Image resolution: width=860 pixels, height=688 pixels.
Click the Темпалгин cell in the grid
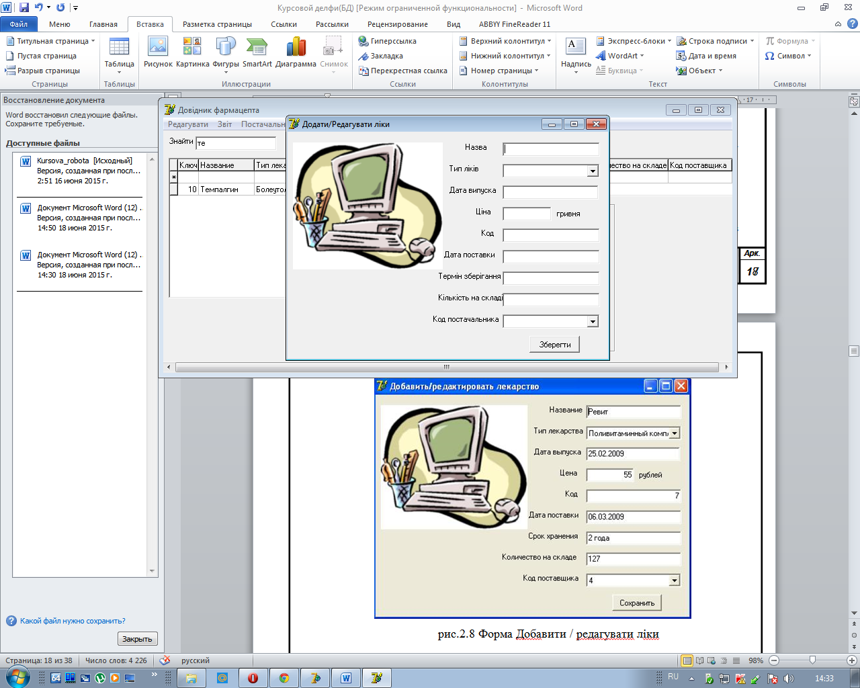click(x=226, y=189)
